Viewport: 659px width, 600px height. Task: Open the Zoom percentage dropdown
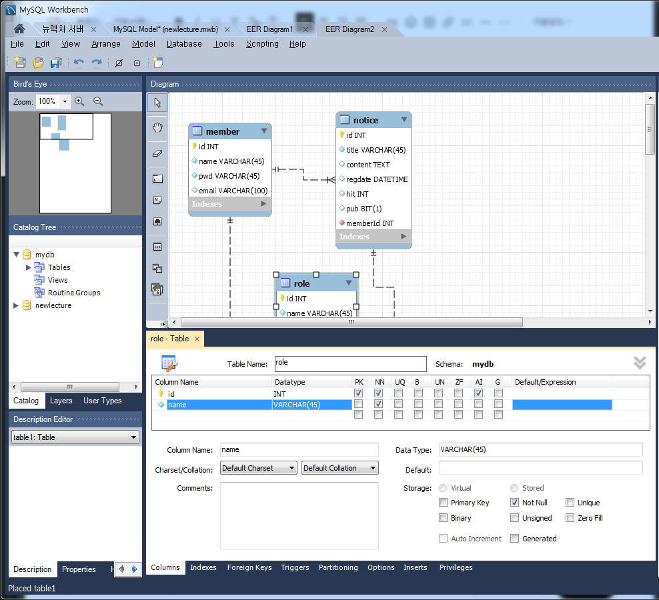tap(65, 101)
